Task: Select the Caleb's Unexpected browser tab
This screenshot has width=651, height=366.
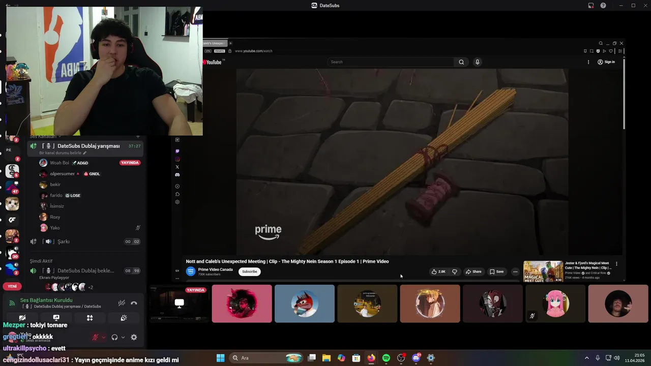Action: (x=215, y=43)
